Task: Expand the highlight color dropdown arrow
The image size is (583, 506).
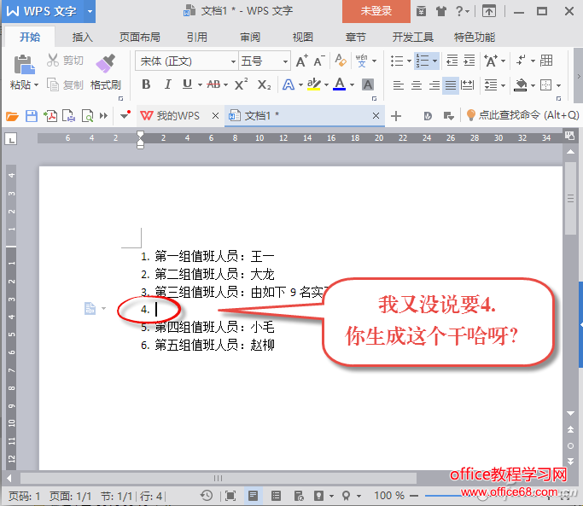Action: [326, 85]
